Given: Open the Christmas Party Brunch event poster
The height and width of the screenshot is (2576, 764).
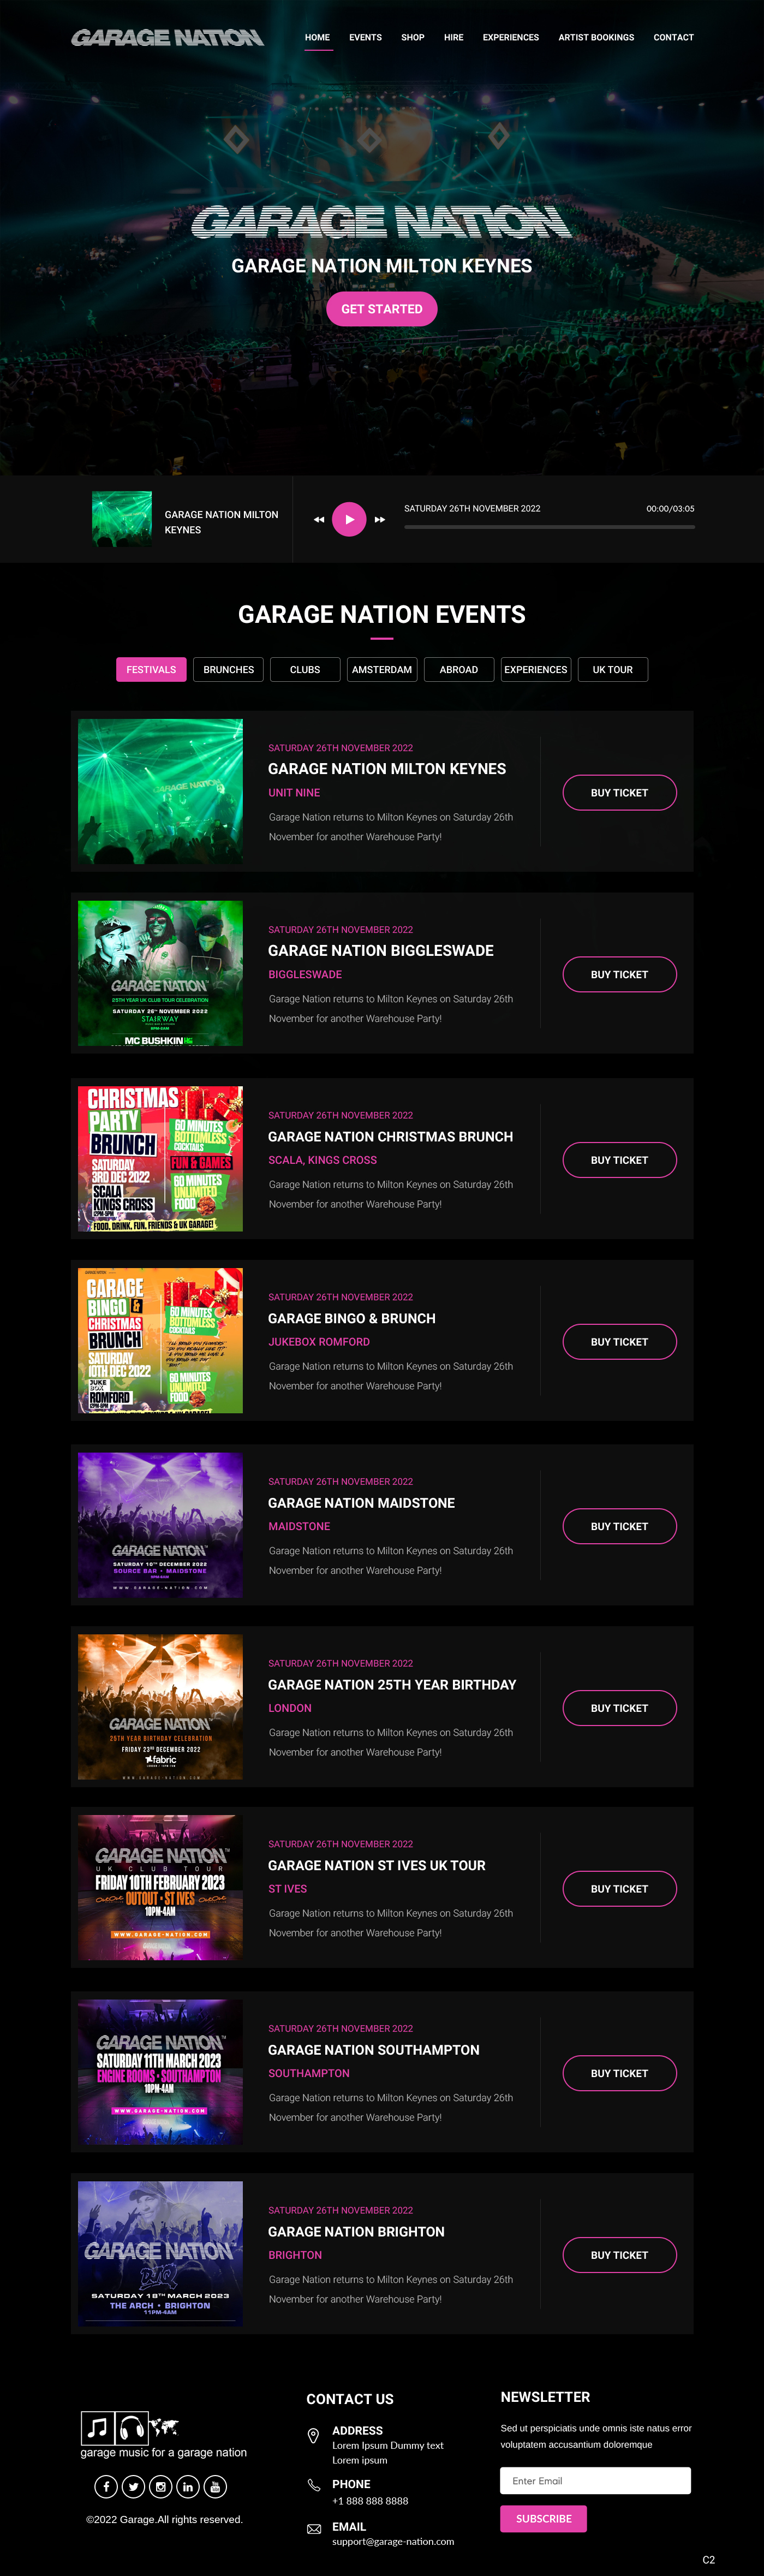Looking at the screenshot, I should pos(160,1159).
